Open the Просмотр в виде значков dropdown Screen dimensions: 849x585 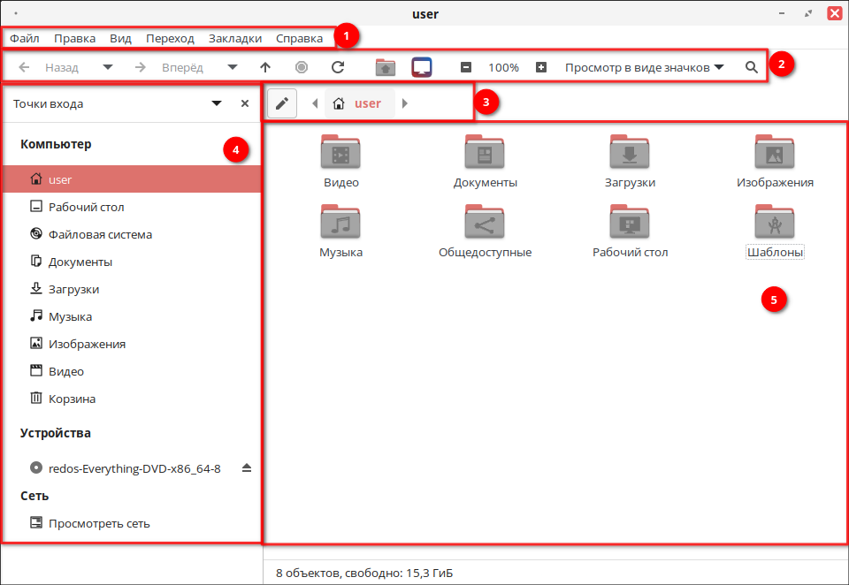tap(645, 68)
